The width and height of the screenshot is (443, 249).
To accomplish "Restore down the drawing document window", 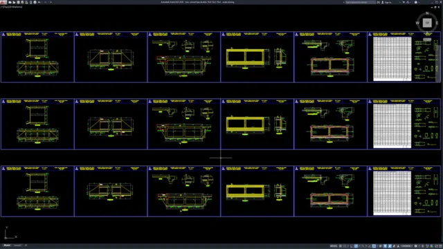I will (x=435, y=7).
